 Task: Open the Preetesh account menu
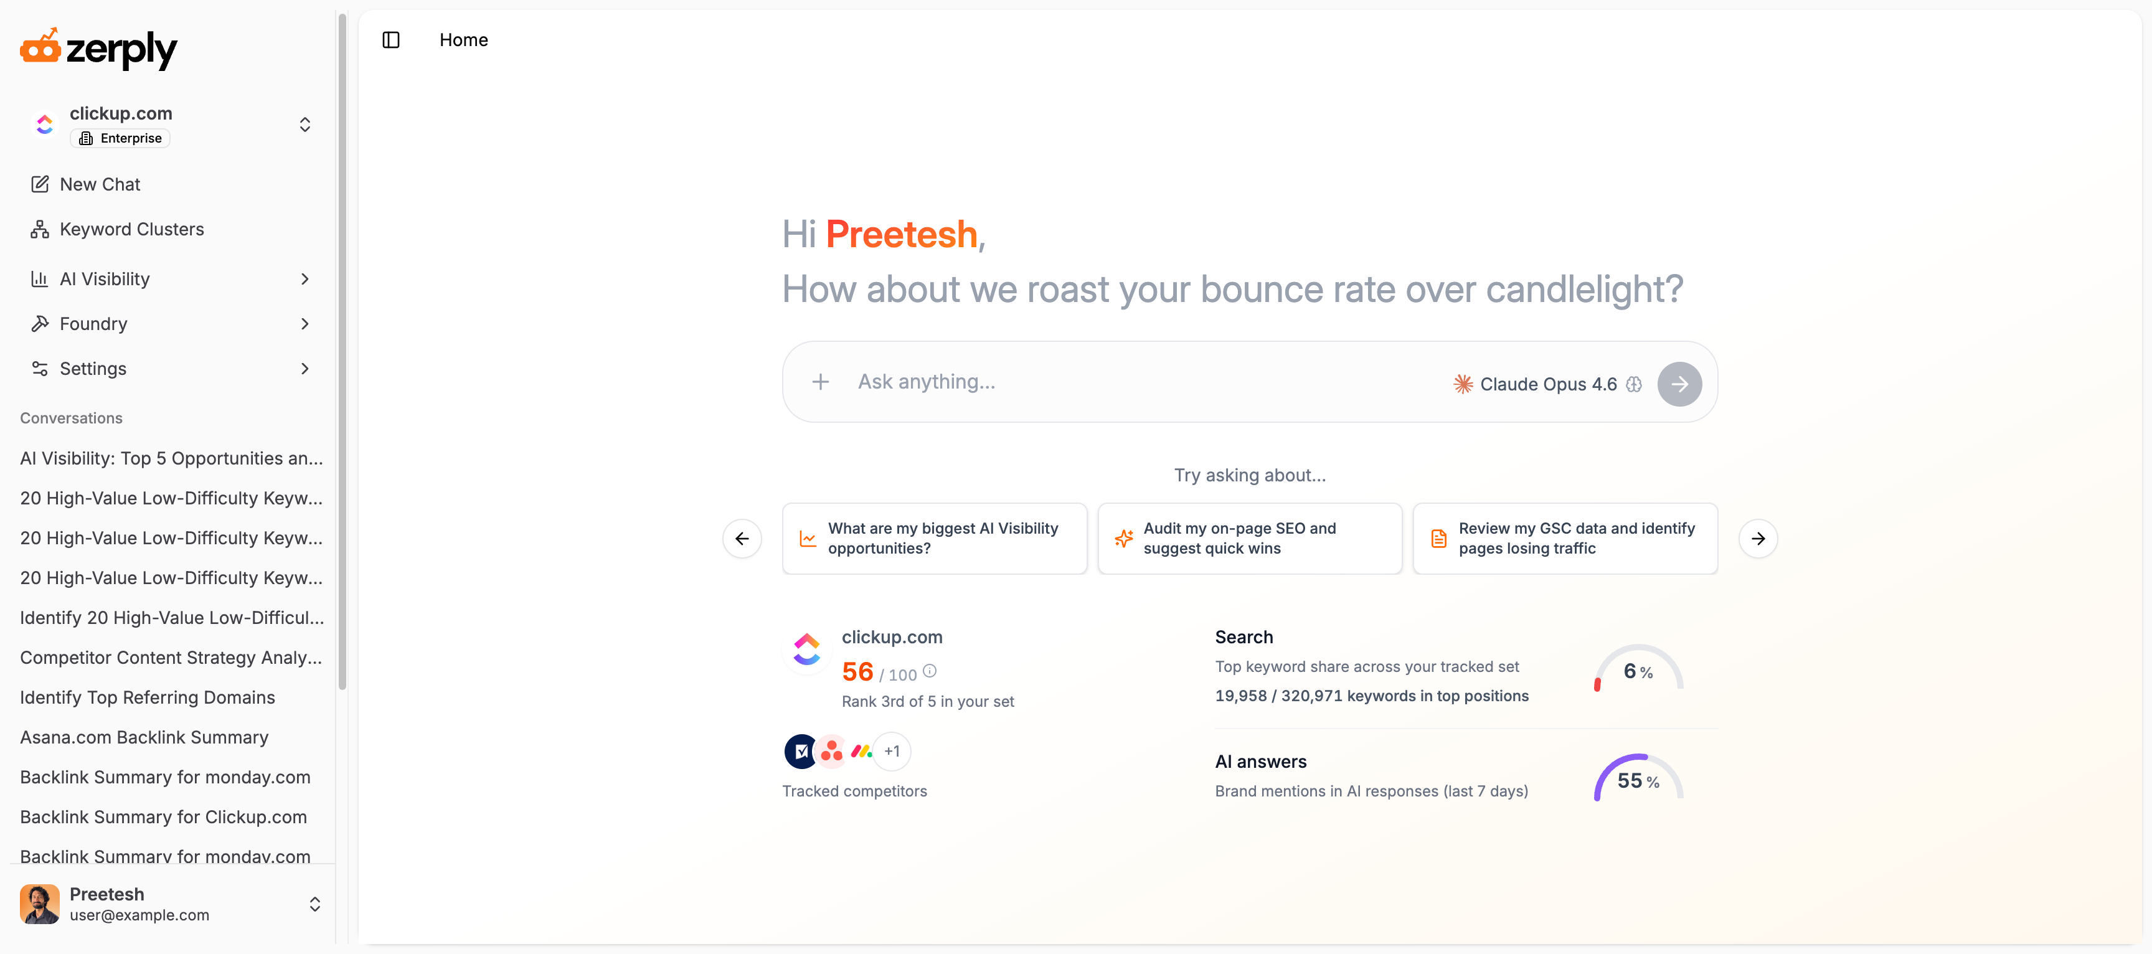171,904
